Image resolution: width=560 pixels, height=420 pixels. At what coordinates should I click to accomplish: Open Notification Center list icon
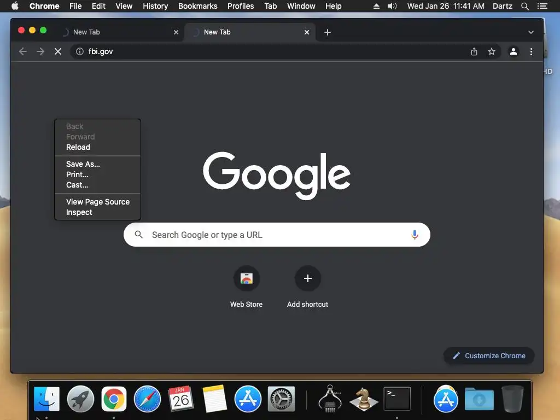(x=542, y=6)
